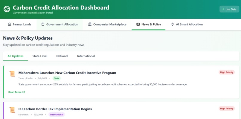Click the green State tag
This screenshot has width=241, height=119.
click(57, 78)
